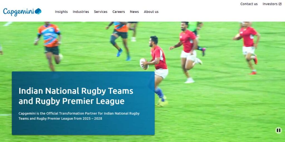
Task: Expand the About us navigation item
Action: [151, 12]
